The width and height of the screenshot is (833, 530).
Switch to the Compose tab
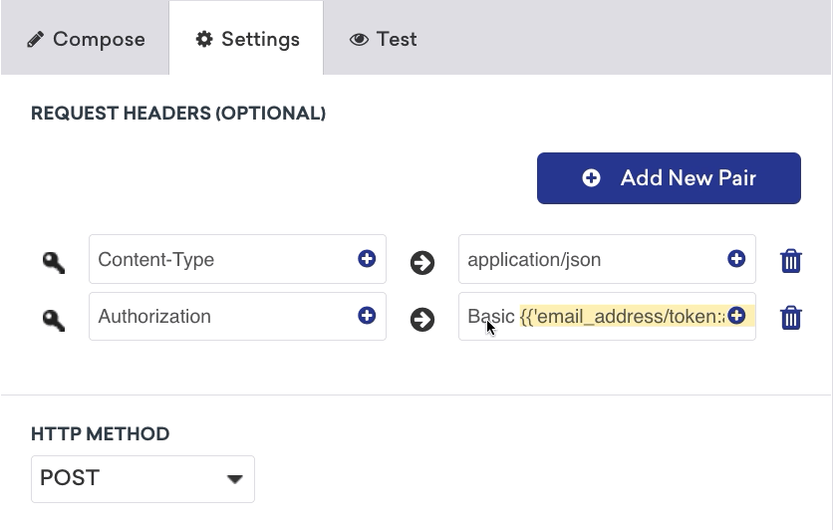86,40
